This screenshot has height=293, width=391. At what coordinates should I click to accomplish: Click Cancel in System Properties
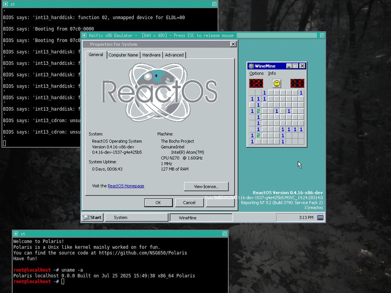(x=189, y=202)
